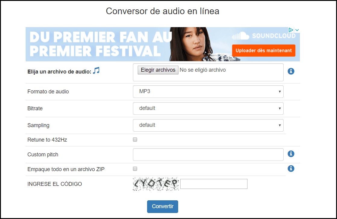Open the Sampling dropdown
Screen dimensions: 337x219
[x=208, y=125]
